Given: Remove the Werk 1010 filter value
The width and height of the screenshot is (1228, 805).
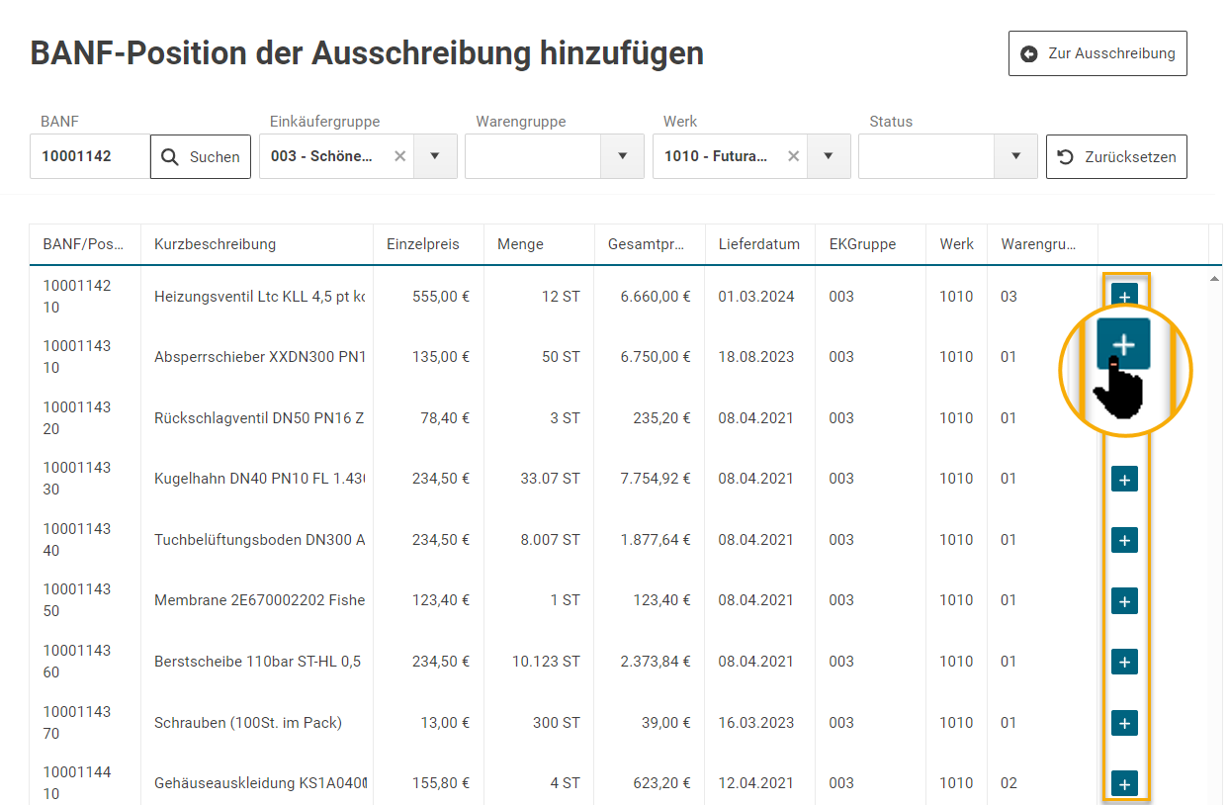Looking at the screenshot, I should (793, 156).
